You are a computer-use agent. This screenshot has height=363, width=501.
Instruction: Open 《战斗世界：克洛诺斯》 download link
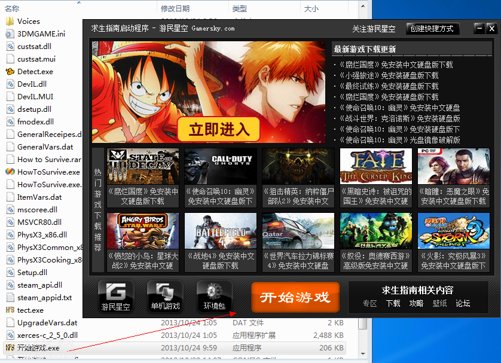399,118
